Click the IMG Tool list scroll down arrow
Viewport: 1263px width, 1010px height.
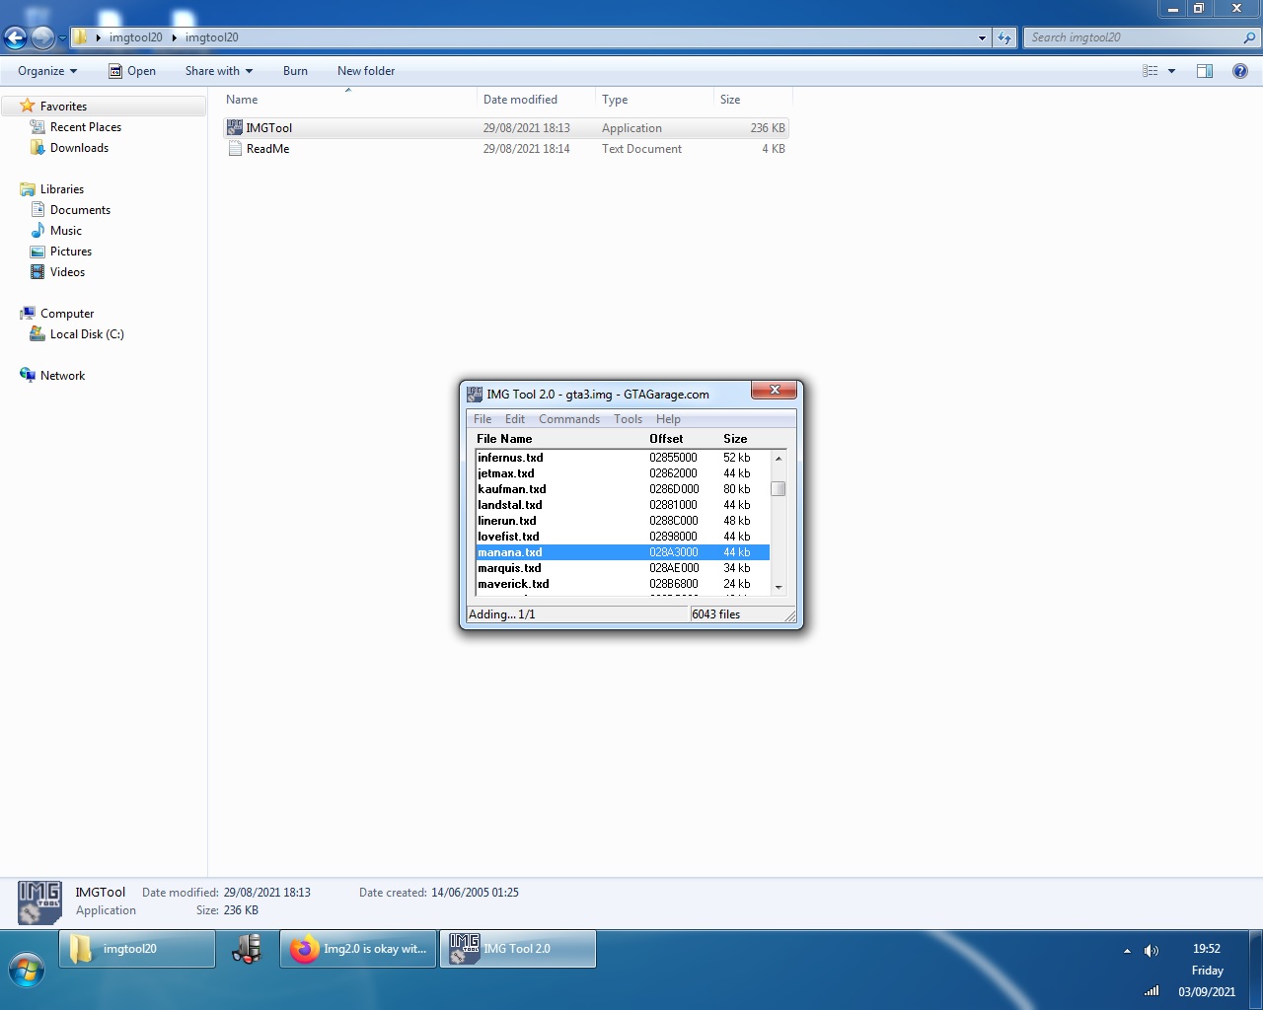click(779, 587)
